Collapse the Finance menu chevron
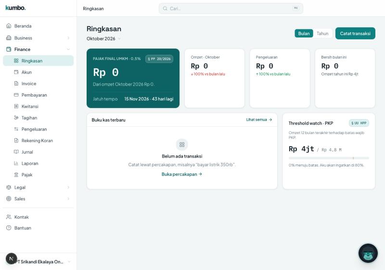The height and width of the screenshot is (270, 385). pos(68,49)
